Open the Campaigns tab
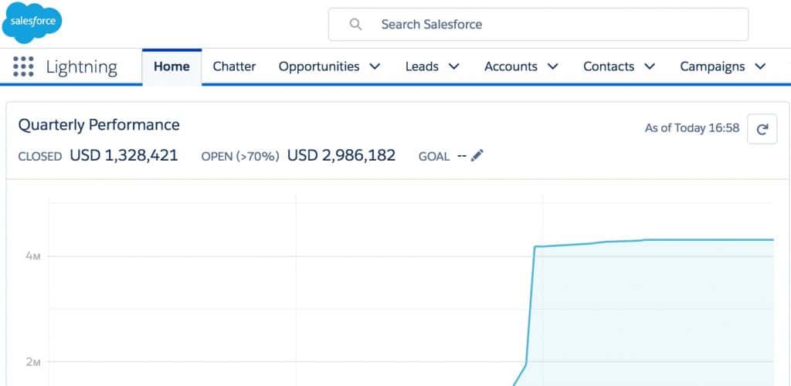791x386 pixels. tap(712, 66)
